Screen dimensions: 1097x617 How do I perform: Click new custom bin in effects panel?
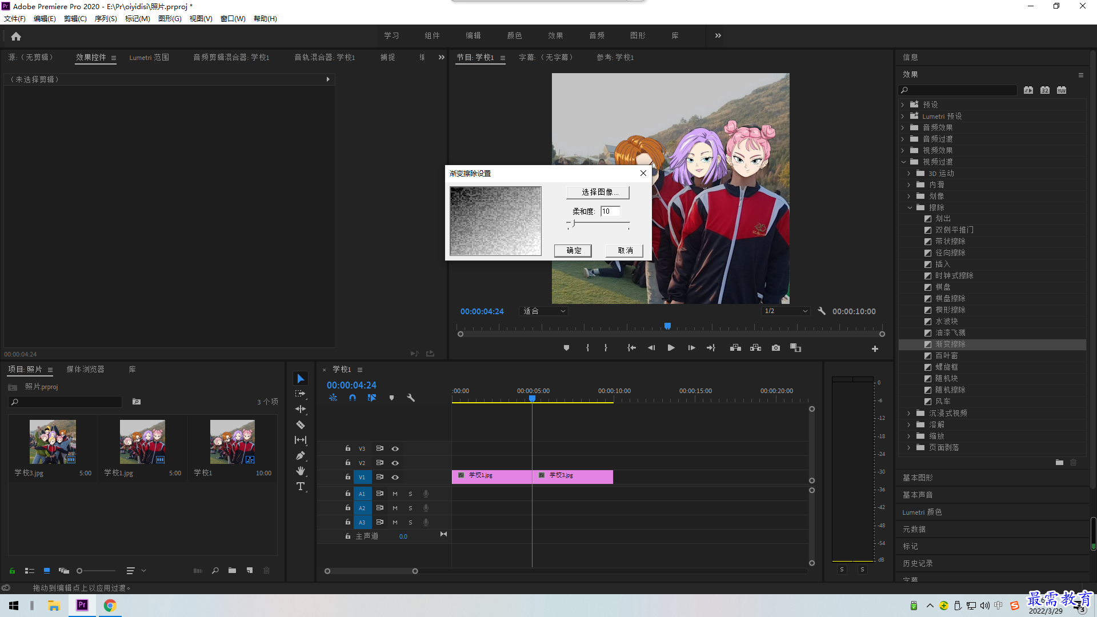click(x=1059, y=462)
